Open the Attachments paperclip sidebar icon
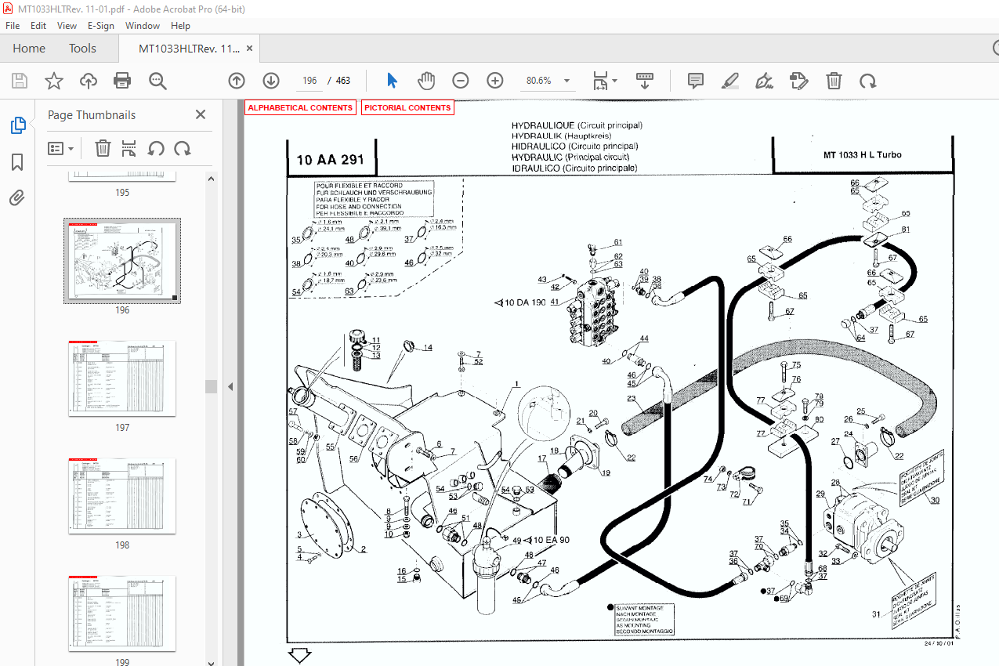Screen dimensions: 999x666 click(17, 198)
